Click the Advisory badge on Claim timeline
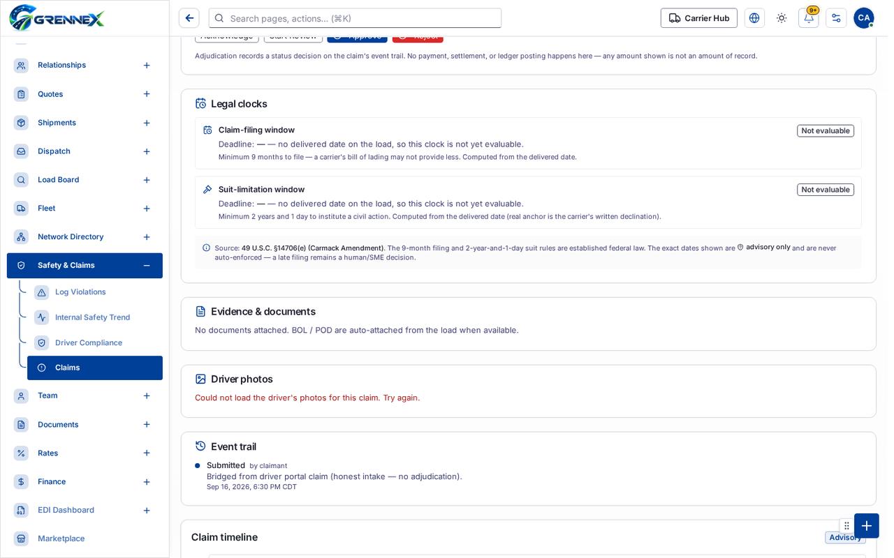894x558 pixels. tap(845, 537)
